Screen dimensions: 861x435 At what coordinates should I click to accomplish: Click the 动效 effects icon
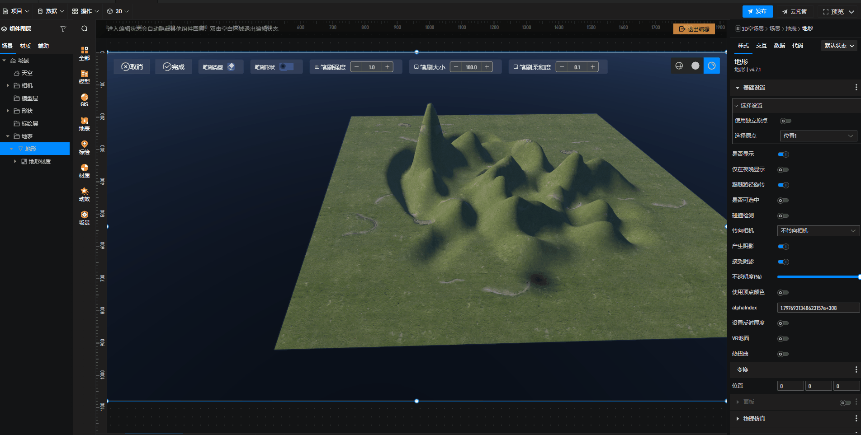[x=84, y=194]
